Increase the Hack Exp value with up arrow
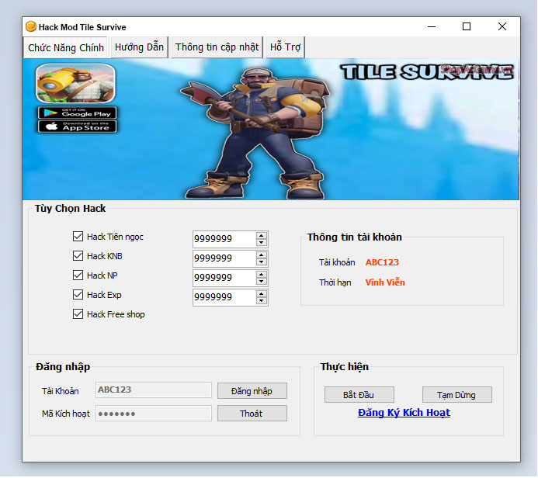Image resolution: width=538 pixels, height=478 pixels. click(262, 294)
